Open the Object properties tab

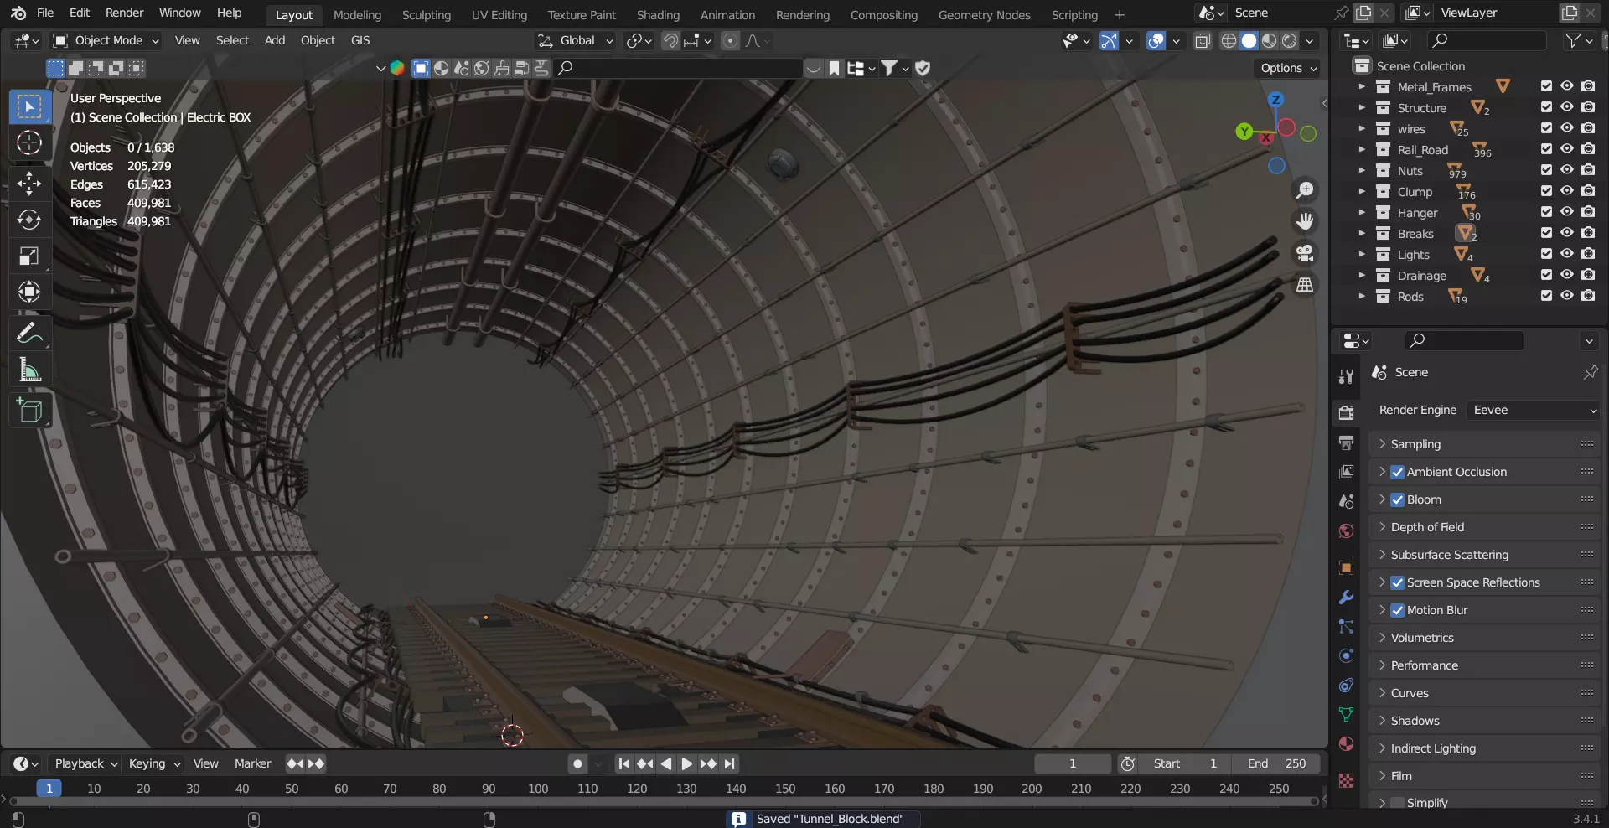(1346, 567)
